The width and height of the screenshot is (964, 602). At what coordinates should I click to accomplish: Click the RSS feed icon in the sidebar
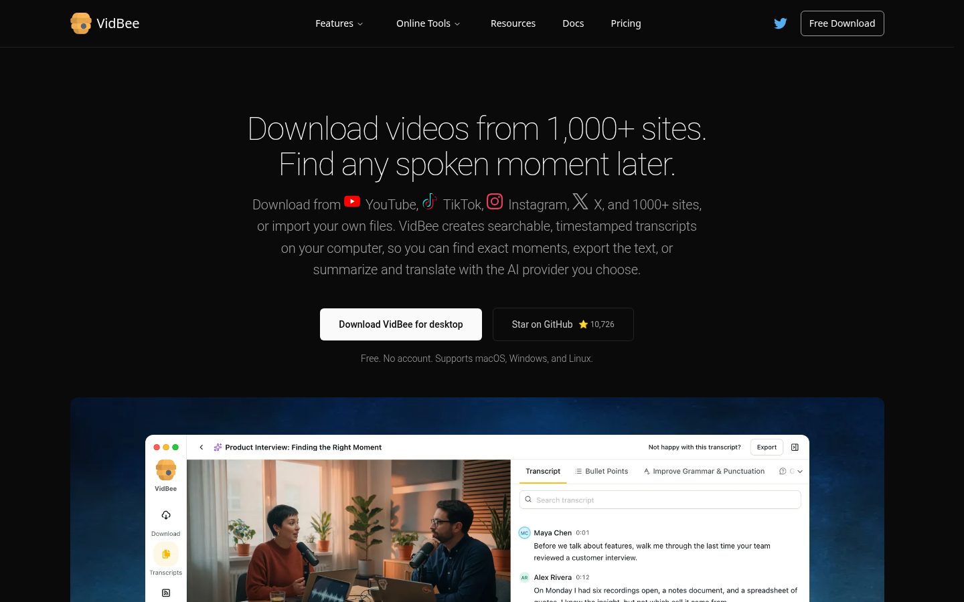pos(166,593)
